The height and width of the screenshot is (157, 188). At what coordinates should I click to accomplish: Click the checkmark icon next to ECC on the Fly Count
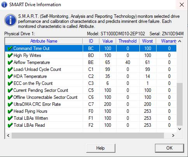10,83
